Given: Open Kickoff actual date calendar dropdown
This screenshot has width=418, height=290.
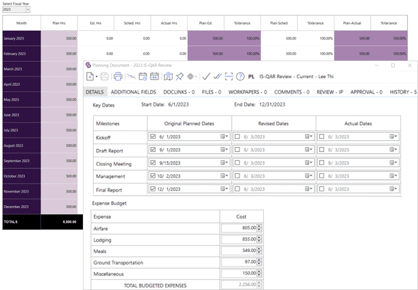Looking at the screenshot, I should (393, 137).
